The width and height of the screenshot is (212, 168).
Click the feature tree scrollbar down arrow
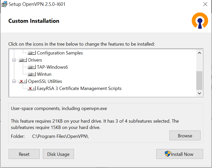tap(199, 93)
